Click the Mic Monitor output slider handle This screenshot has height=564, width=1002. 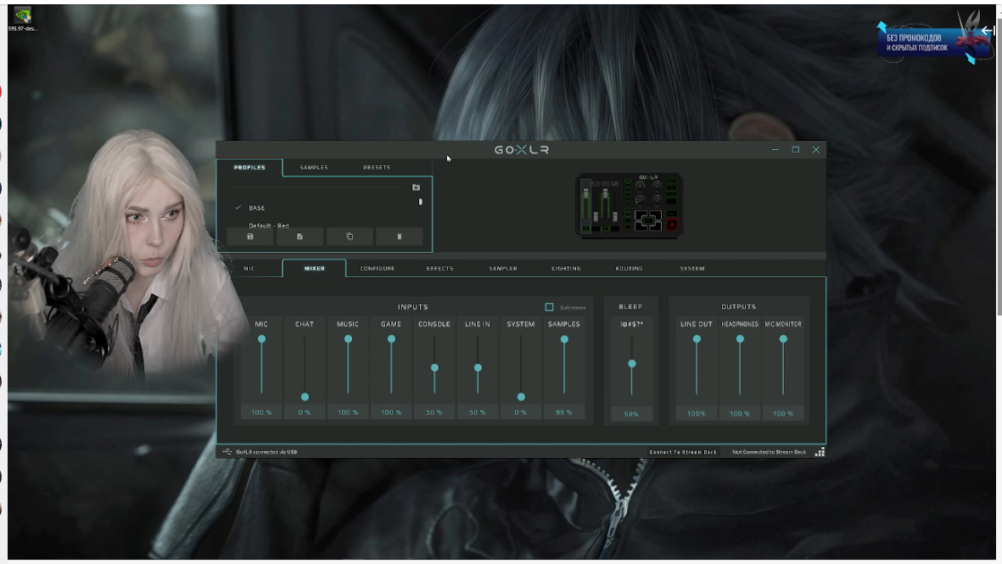tap(783, 339)
